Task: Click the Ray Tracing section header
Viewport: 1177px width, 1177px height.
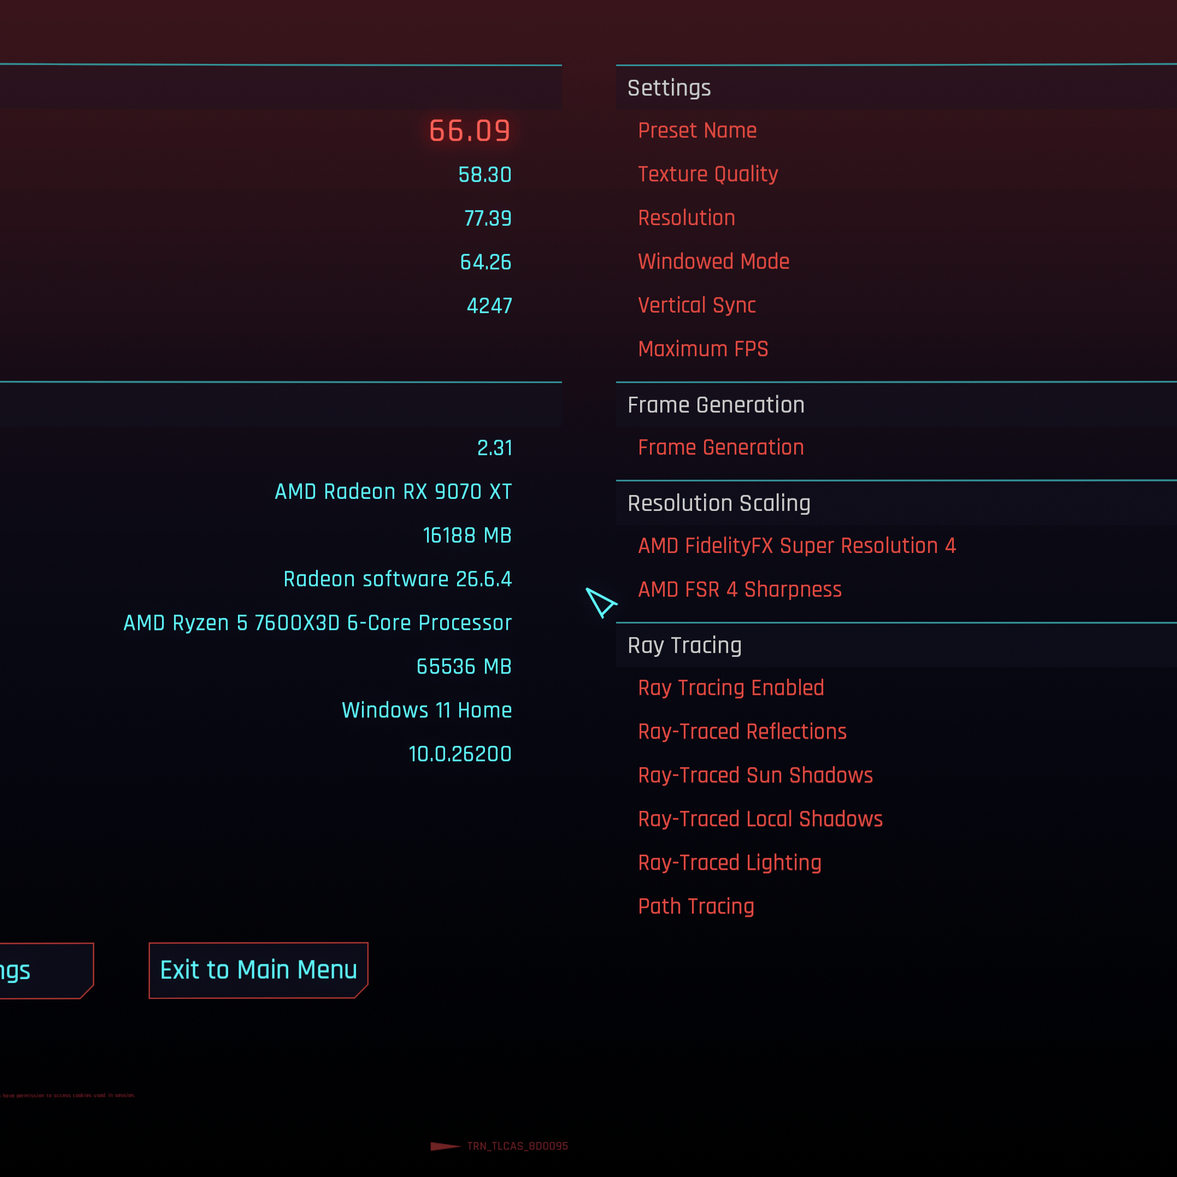Action: 896,645
